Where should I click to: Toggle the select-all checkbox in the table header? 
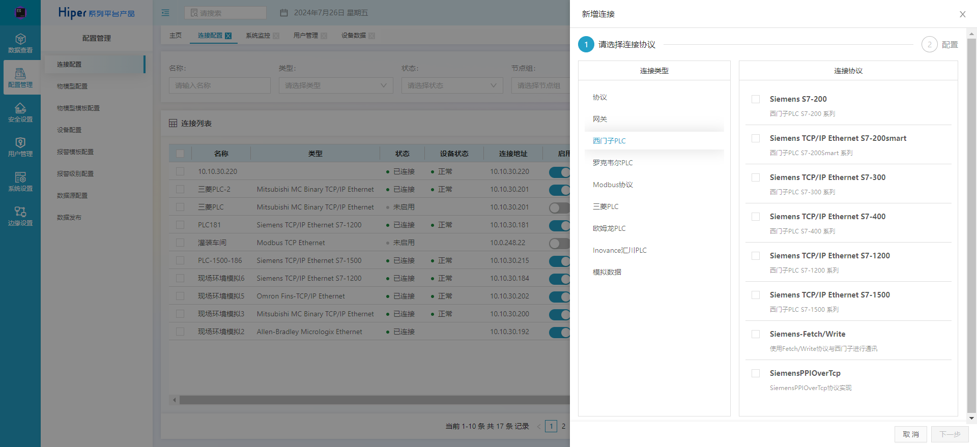pos(180,154)
